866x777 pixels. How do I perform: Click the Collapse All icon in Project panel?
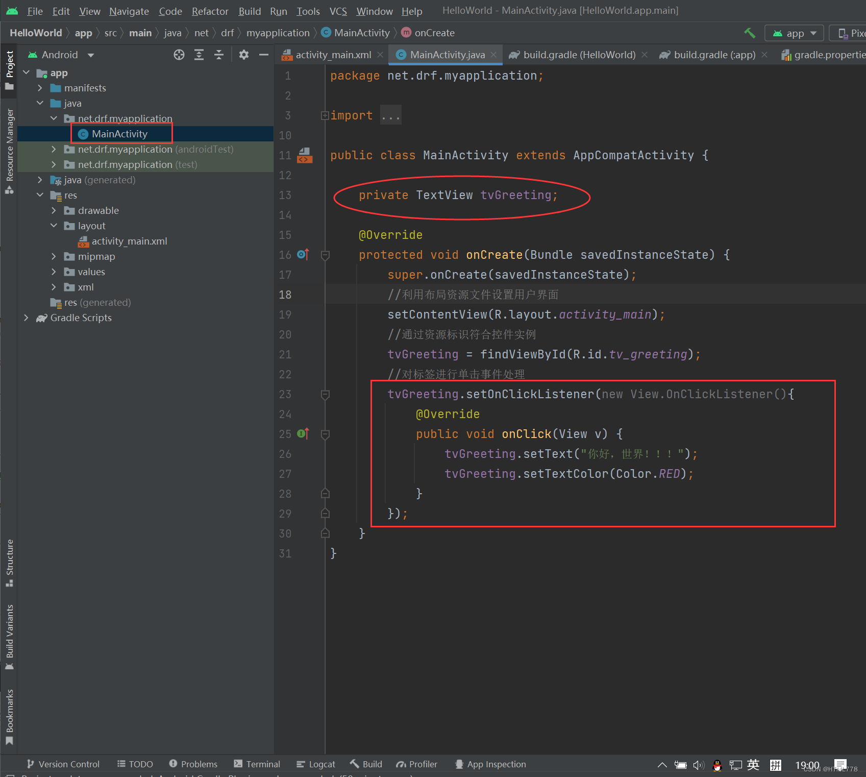[219, 55]
